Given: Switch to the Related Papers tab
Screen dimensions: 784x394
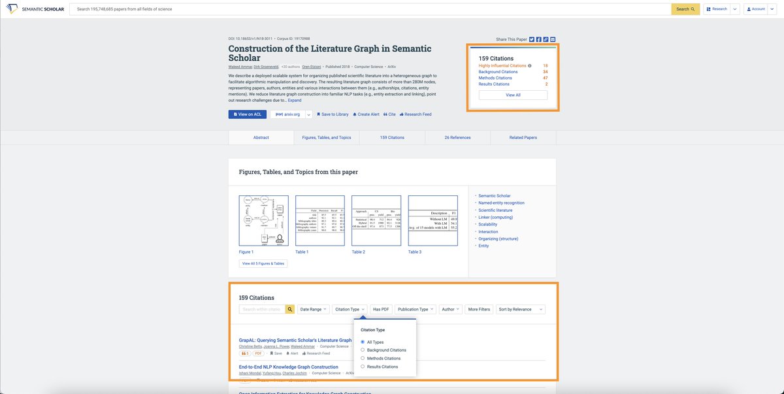Looking at the screenshot, I should point(523,137).
